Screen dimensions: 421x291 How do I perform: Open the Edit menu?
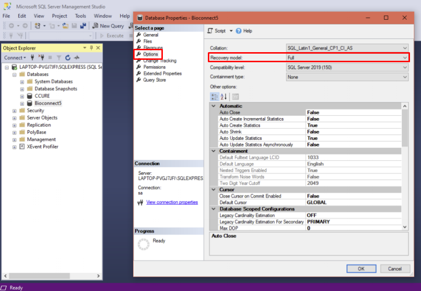[x=22, y=16]
